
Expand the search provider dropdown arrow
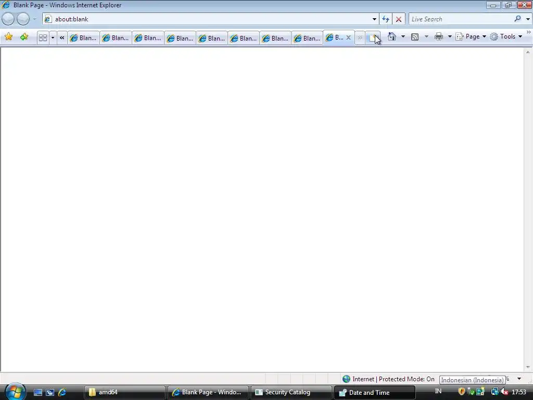[528, 19]
